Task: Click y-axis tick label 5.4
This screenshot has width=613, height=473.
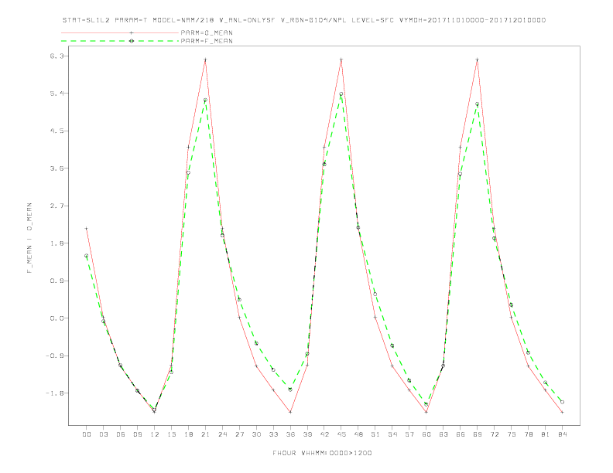Action: coord(57,94)
